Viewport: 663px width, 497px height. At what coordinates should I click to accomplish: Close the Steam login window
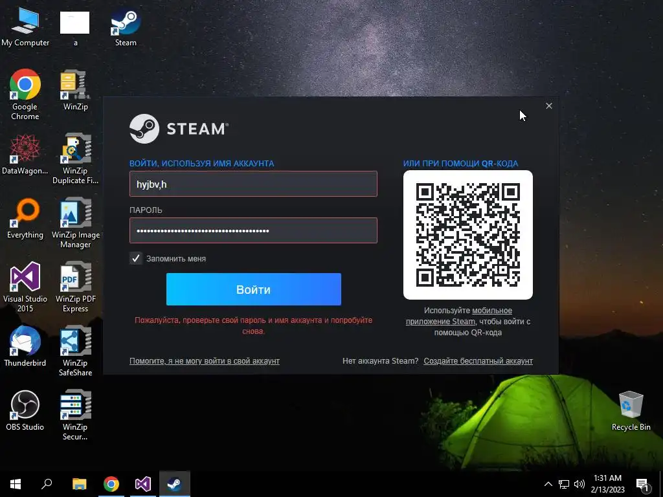(x=549, y=105)
